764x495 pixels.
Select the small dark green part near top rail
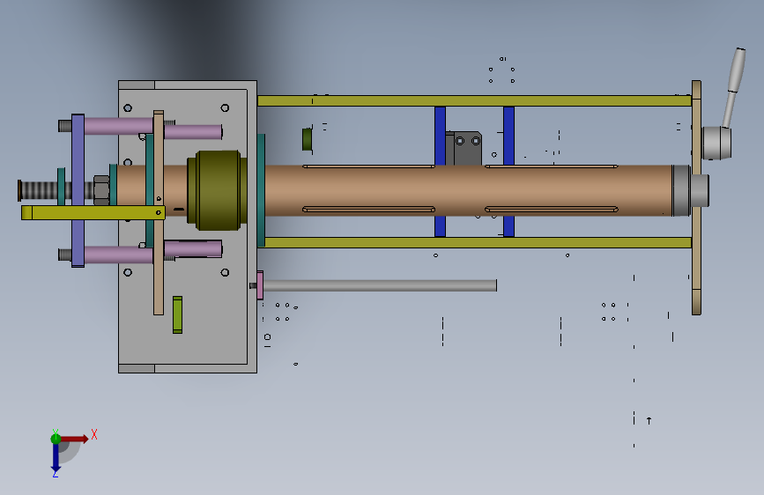point(307,139)
